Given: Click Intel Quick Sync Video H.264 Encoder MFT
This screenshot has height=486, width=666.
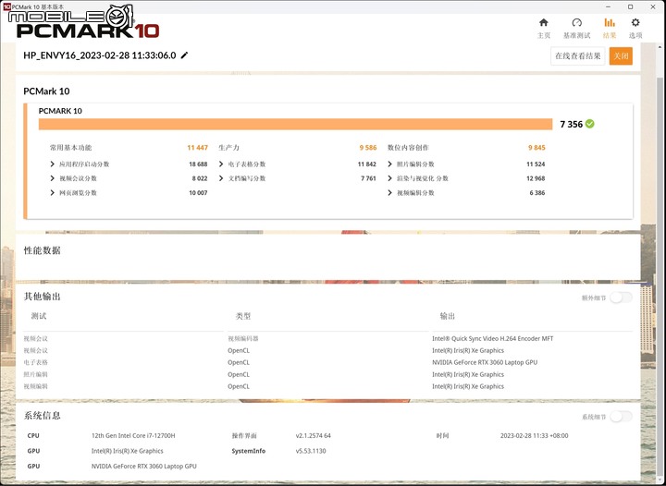Looking at the screenshot, I should [x=493, y=338].
